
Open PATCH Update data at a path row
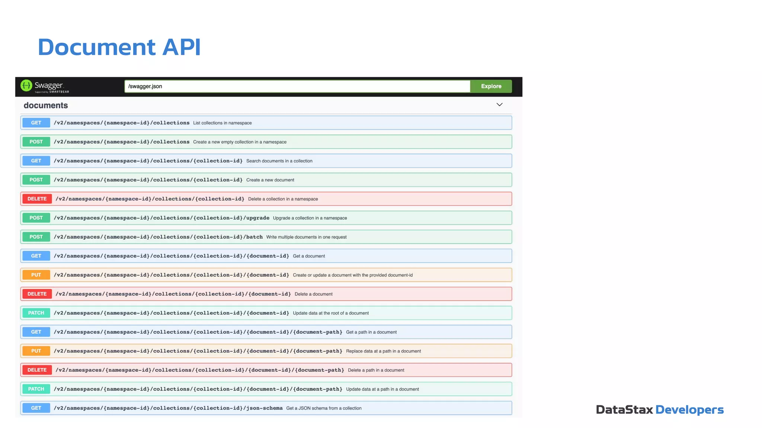266,389
